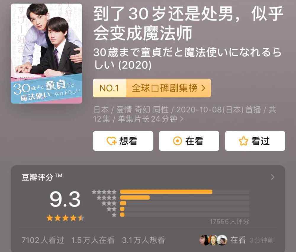Expand the details chevron after 24分钟

[x=182, y=119]
